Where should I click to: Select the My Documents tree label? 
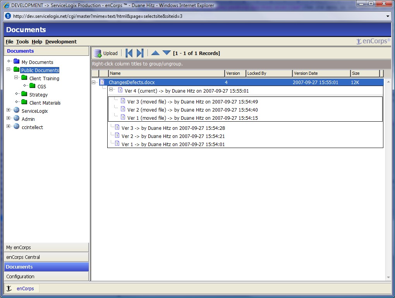(37, 62)
